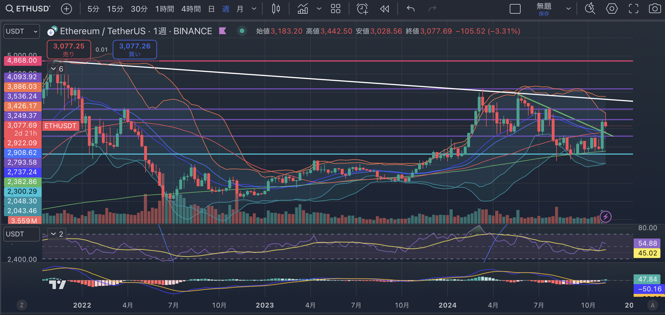This screenshot has height=315, width=665.
Task: Open quick search lightning magnifier icon
Action: click(590, 9)
